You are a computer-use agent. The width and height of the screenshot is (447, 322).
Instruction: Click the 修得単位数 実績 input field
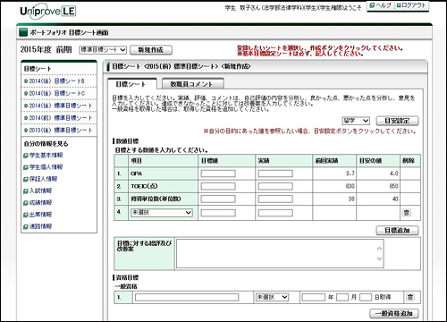[x=275, y=199]
